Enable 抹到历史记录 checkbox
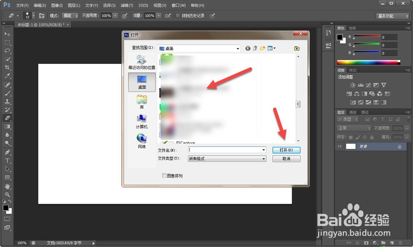The width and height of the screenshot is (413, 247). click(x=178, y=16)
